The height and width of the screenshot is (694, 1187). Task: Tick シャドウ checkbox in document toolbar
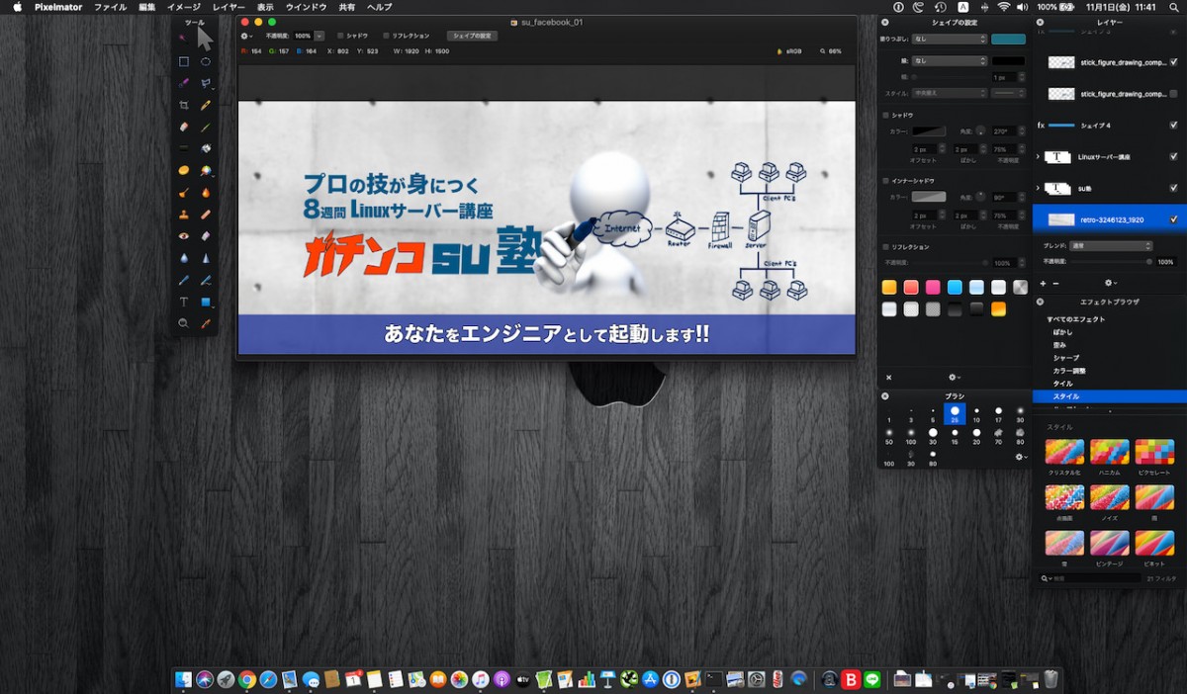(x=338, y=36)
